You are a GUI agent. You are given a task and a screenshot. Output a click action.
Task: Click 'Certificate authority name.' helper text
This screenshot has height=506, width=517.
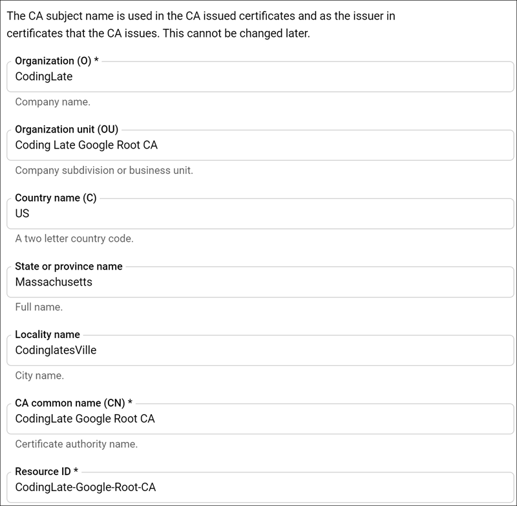point(76,444)
